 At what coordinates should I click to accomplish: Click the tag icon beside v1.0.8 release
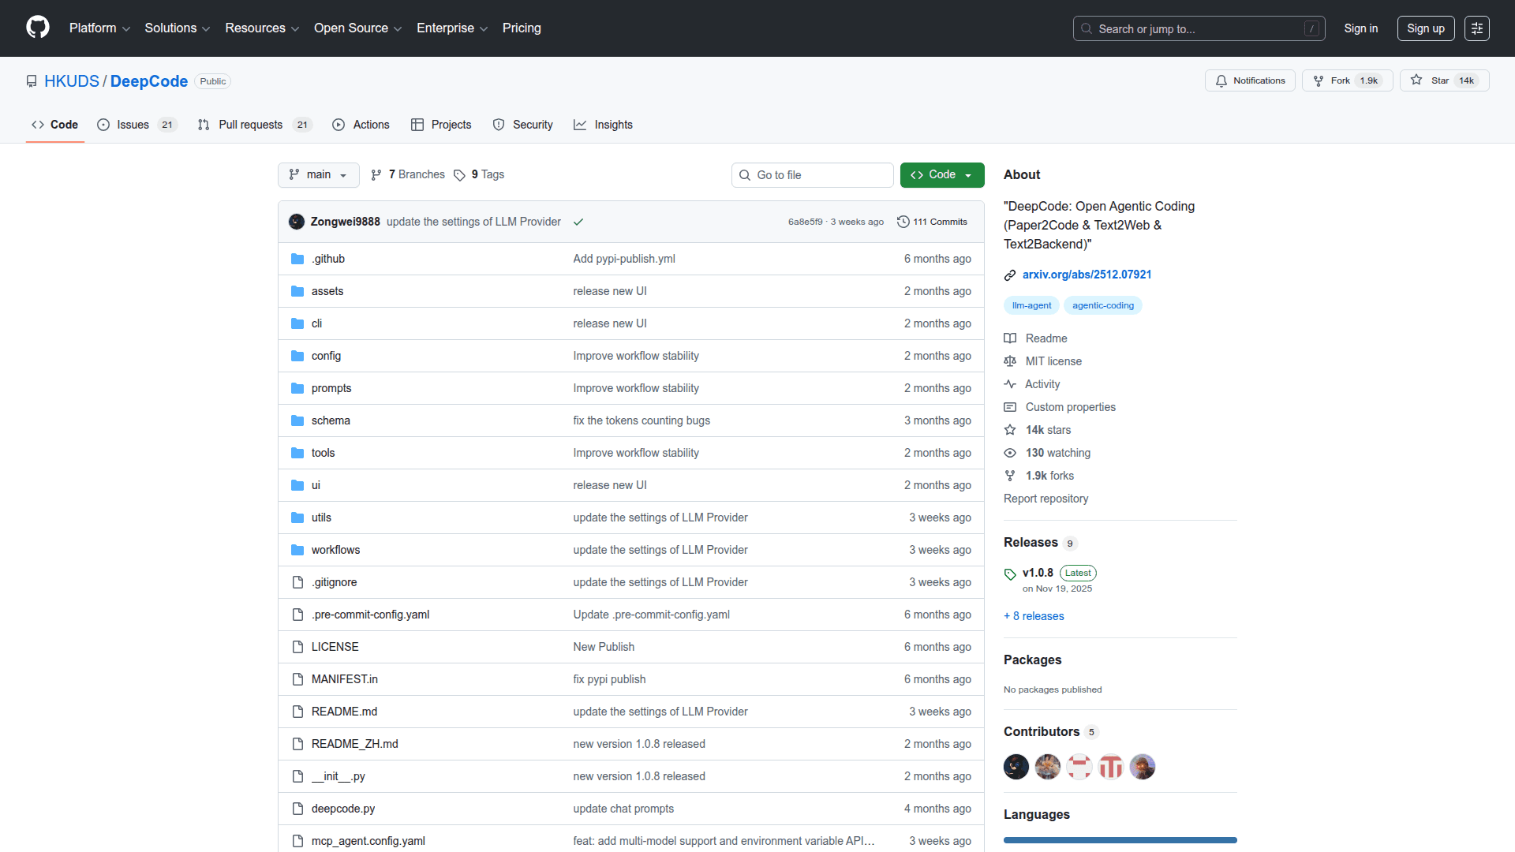tap(1010, 574)
